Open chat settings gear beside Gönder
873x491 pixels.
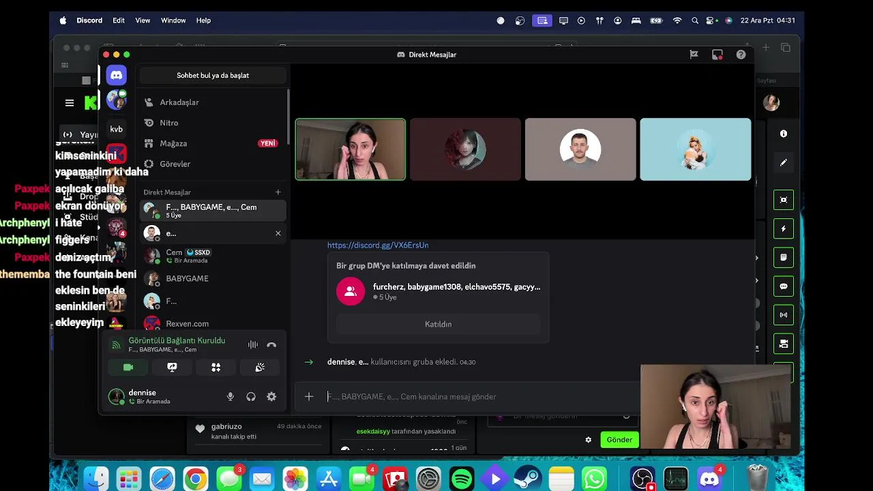pos(589,440)
